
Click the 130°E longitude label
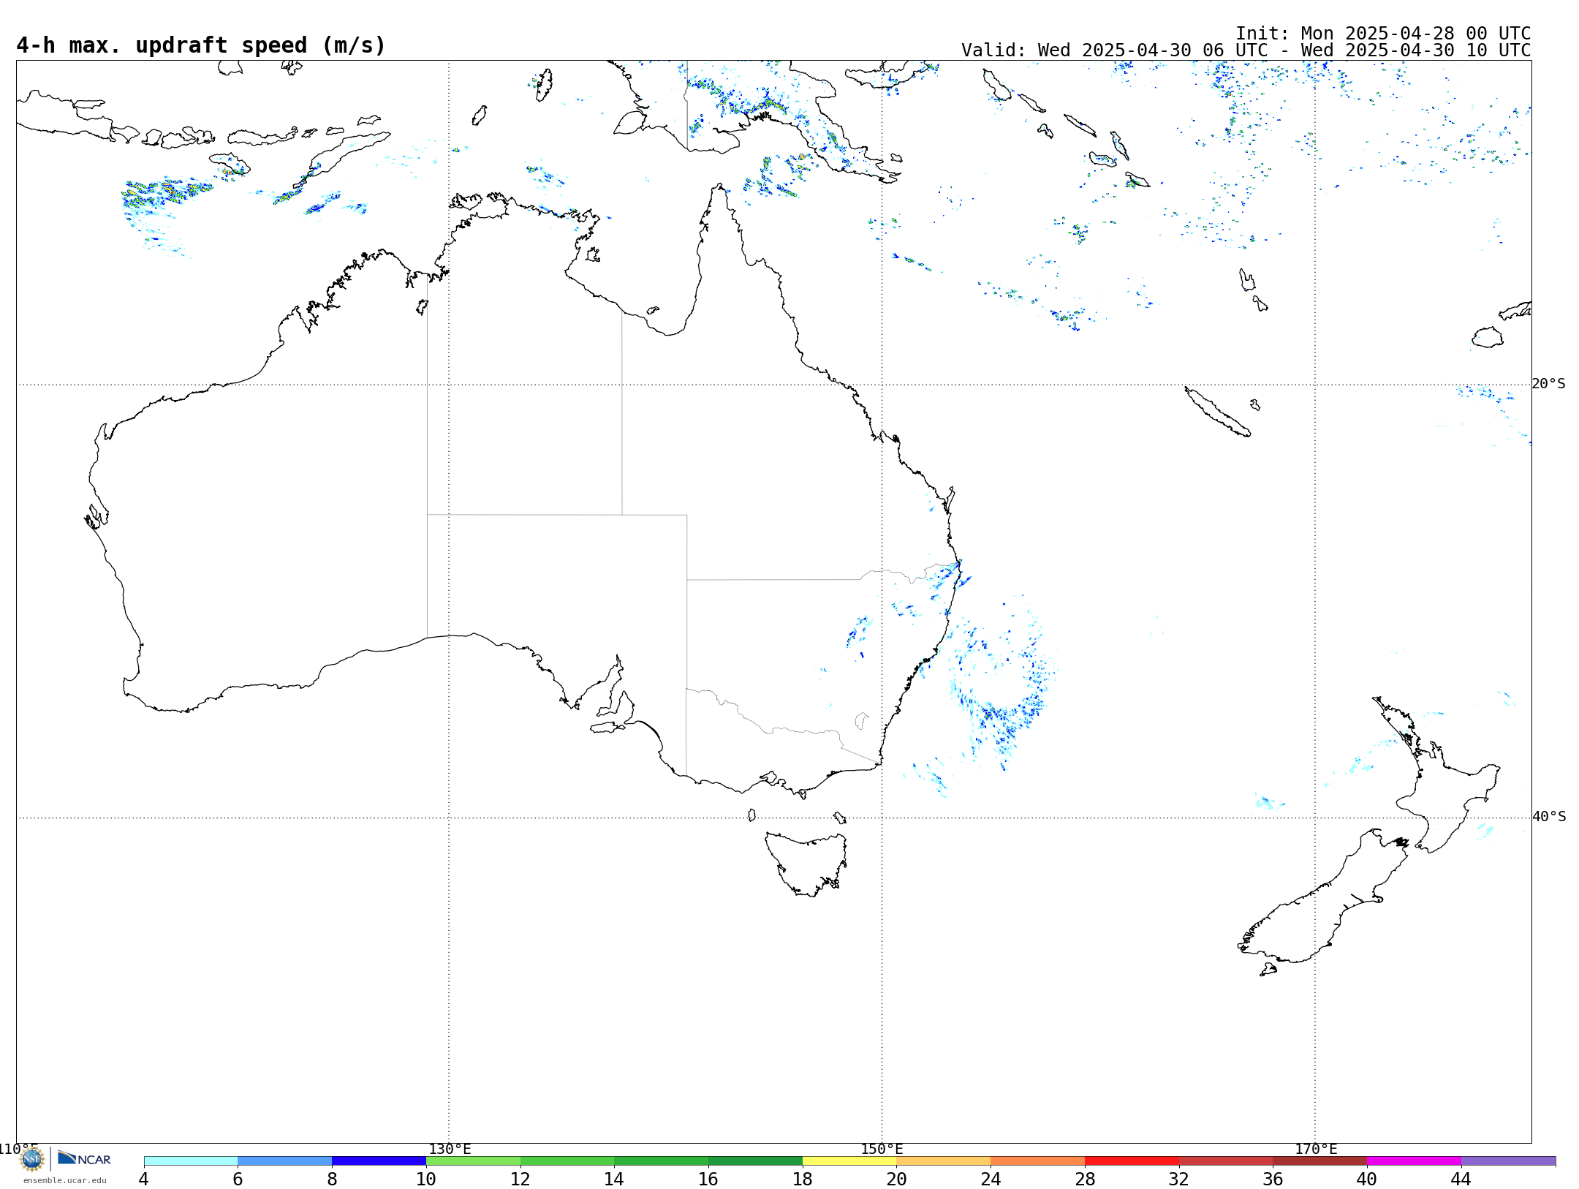click(450, 1149)
